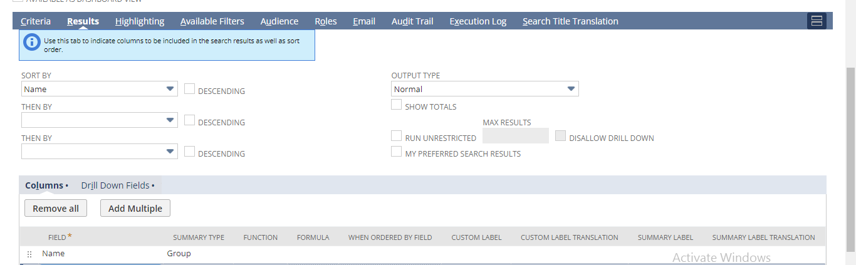Click the drag handle beside Name row
The width and height of the screenshot is (856, 265).
coord(29,254)
